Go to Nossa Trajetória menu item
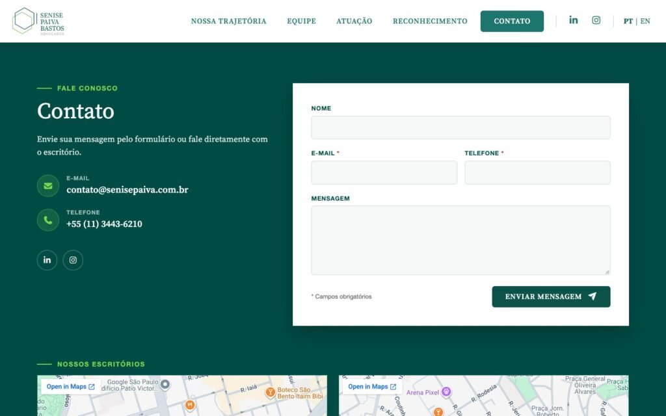 tap(228, 21)
